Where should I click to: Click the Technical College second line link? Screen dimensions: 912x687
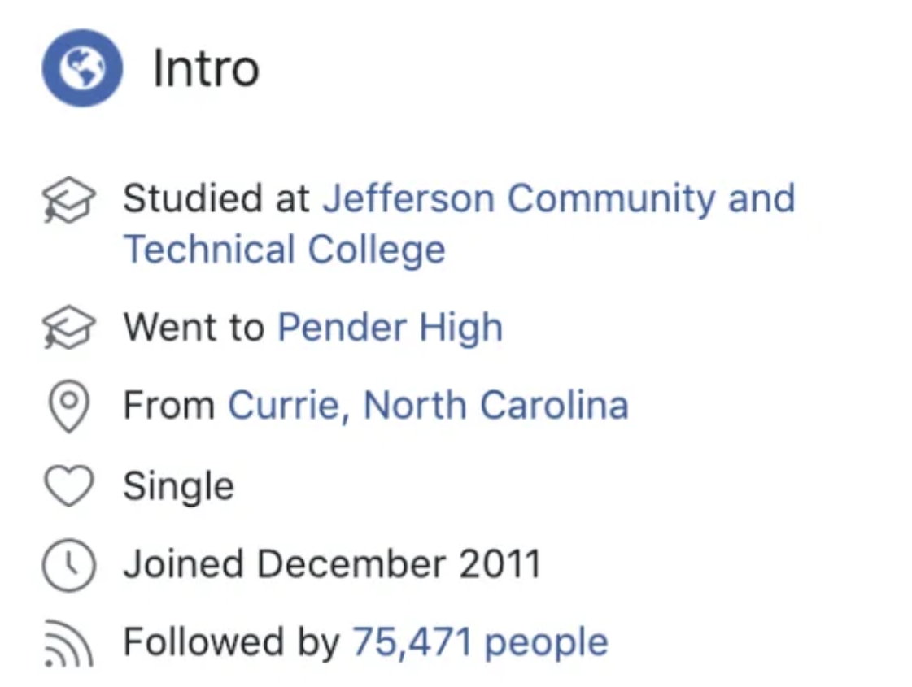tap(285, 250)
